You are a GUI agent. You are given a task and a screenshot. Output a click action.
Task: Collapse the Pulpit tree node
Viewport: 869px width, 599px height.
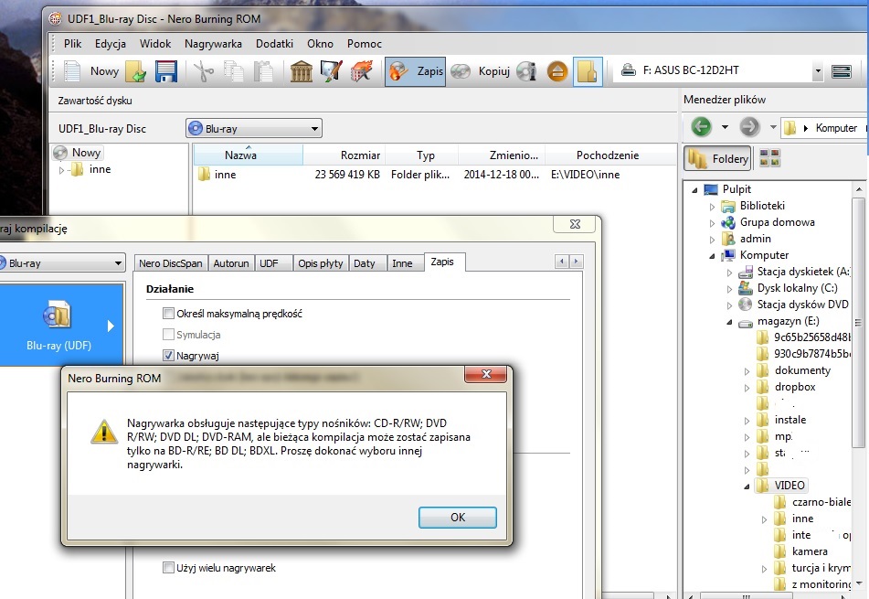pos(694,190)
